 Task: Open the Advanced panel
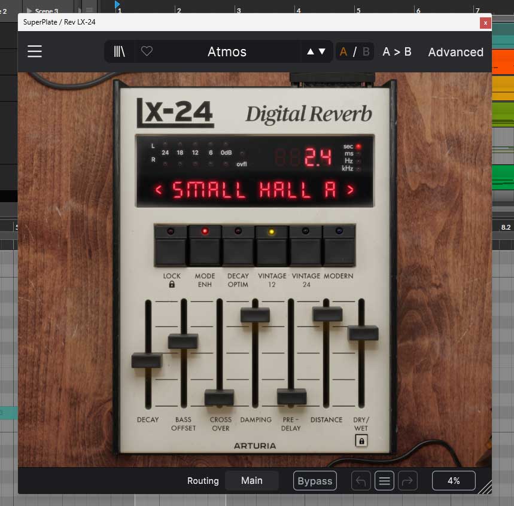[455, 52]
